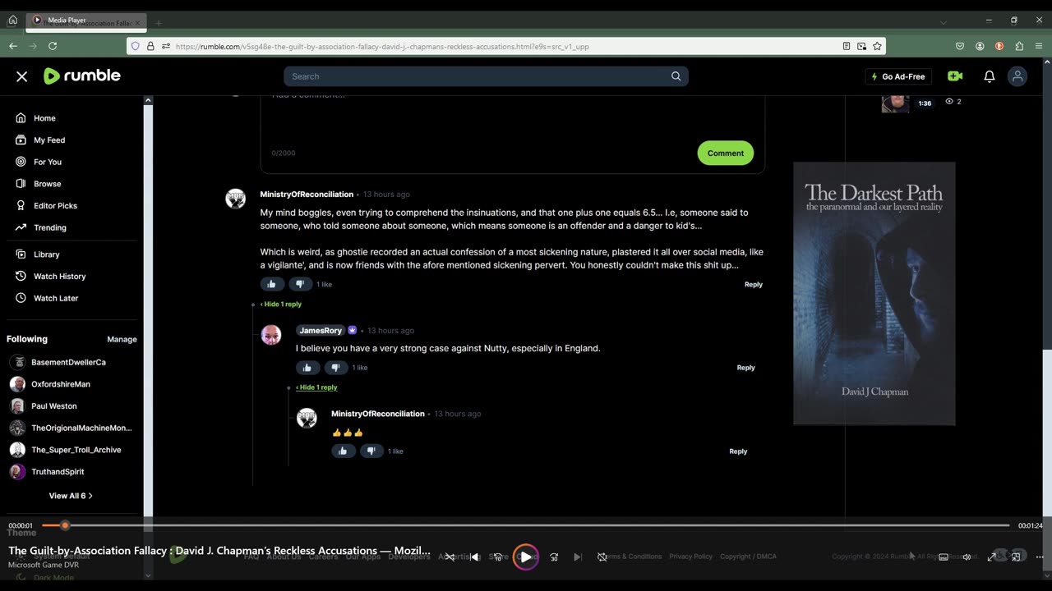This screenshot has height=591, width=1052.
Task: Open the browser hamburger menu
Action: click(x=1039, y=46)
